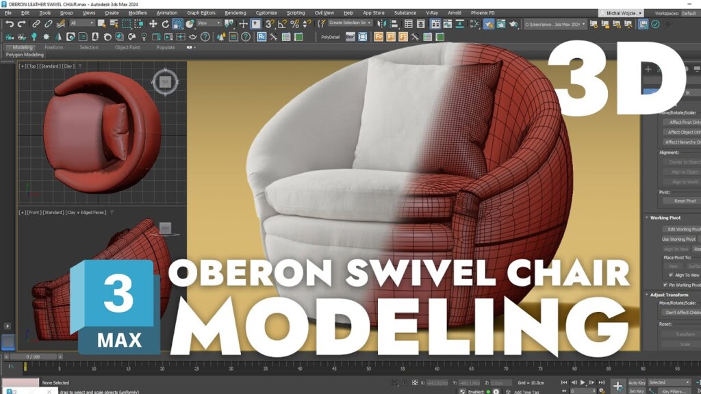The height and width of the screenshot is (394, 701).
Task: Open the Graph Editors menu
Action: (x=201, y=13)
